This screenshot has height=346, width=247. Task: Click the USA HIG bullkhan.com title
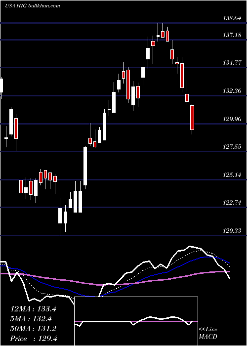[33, 6]
